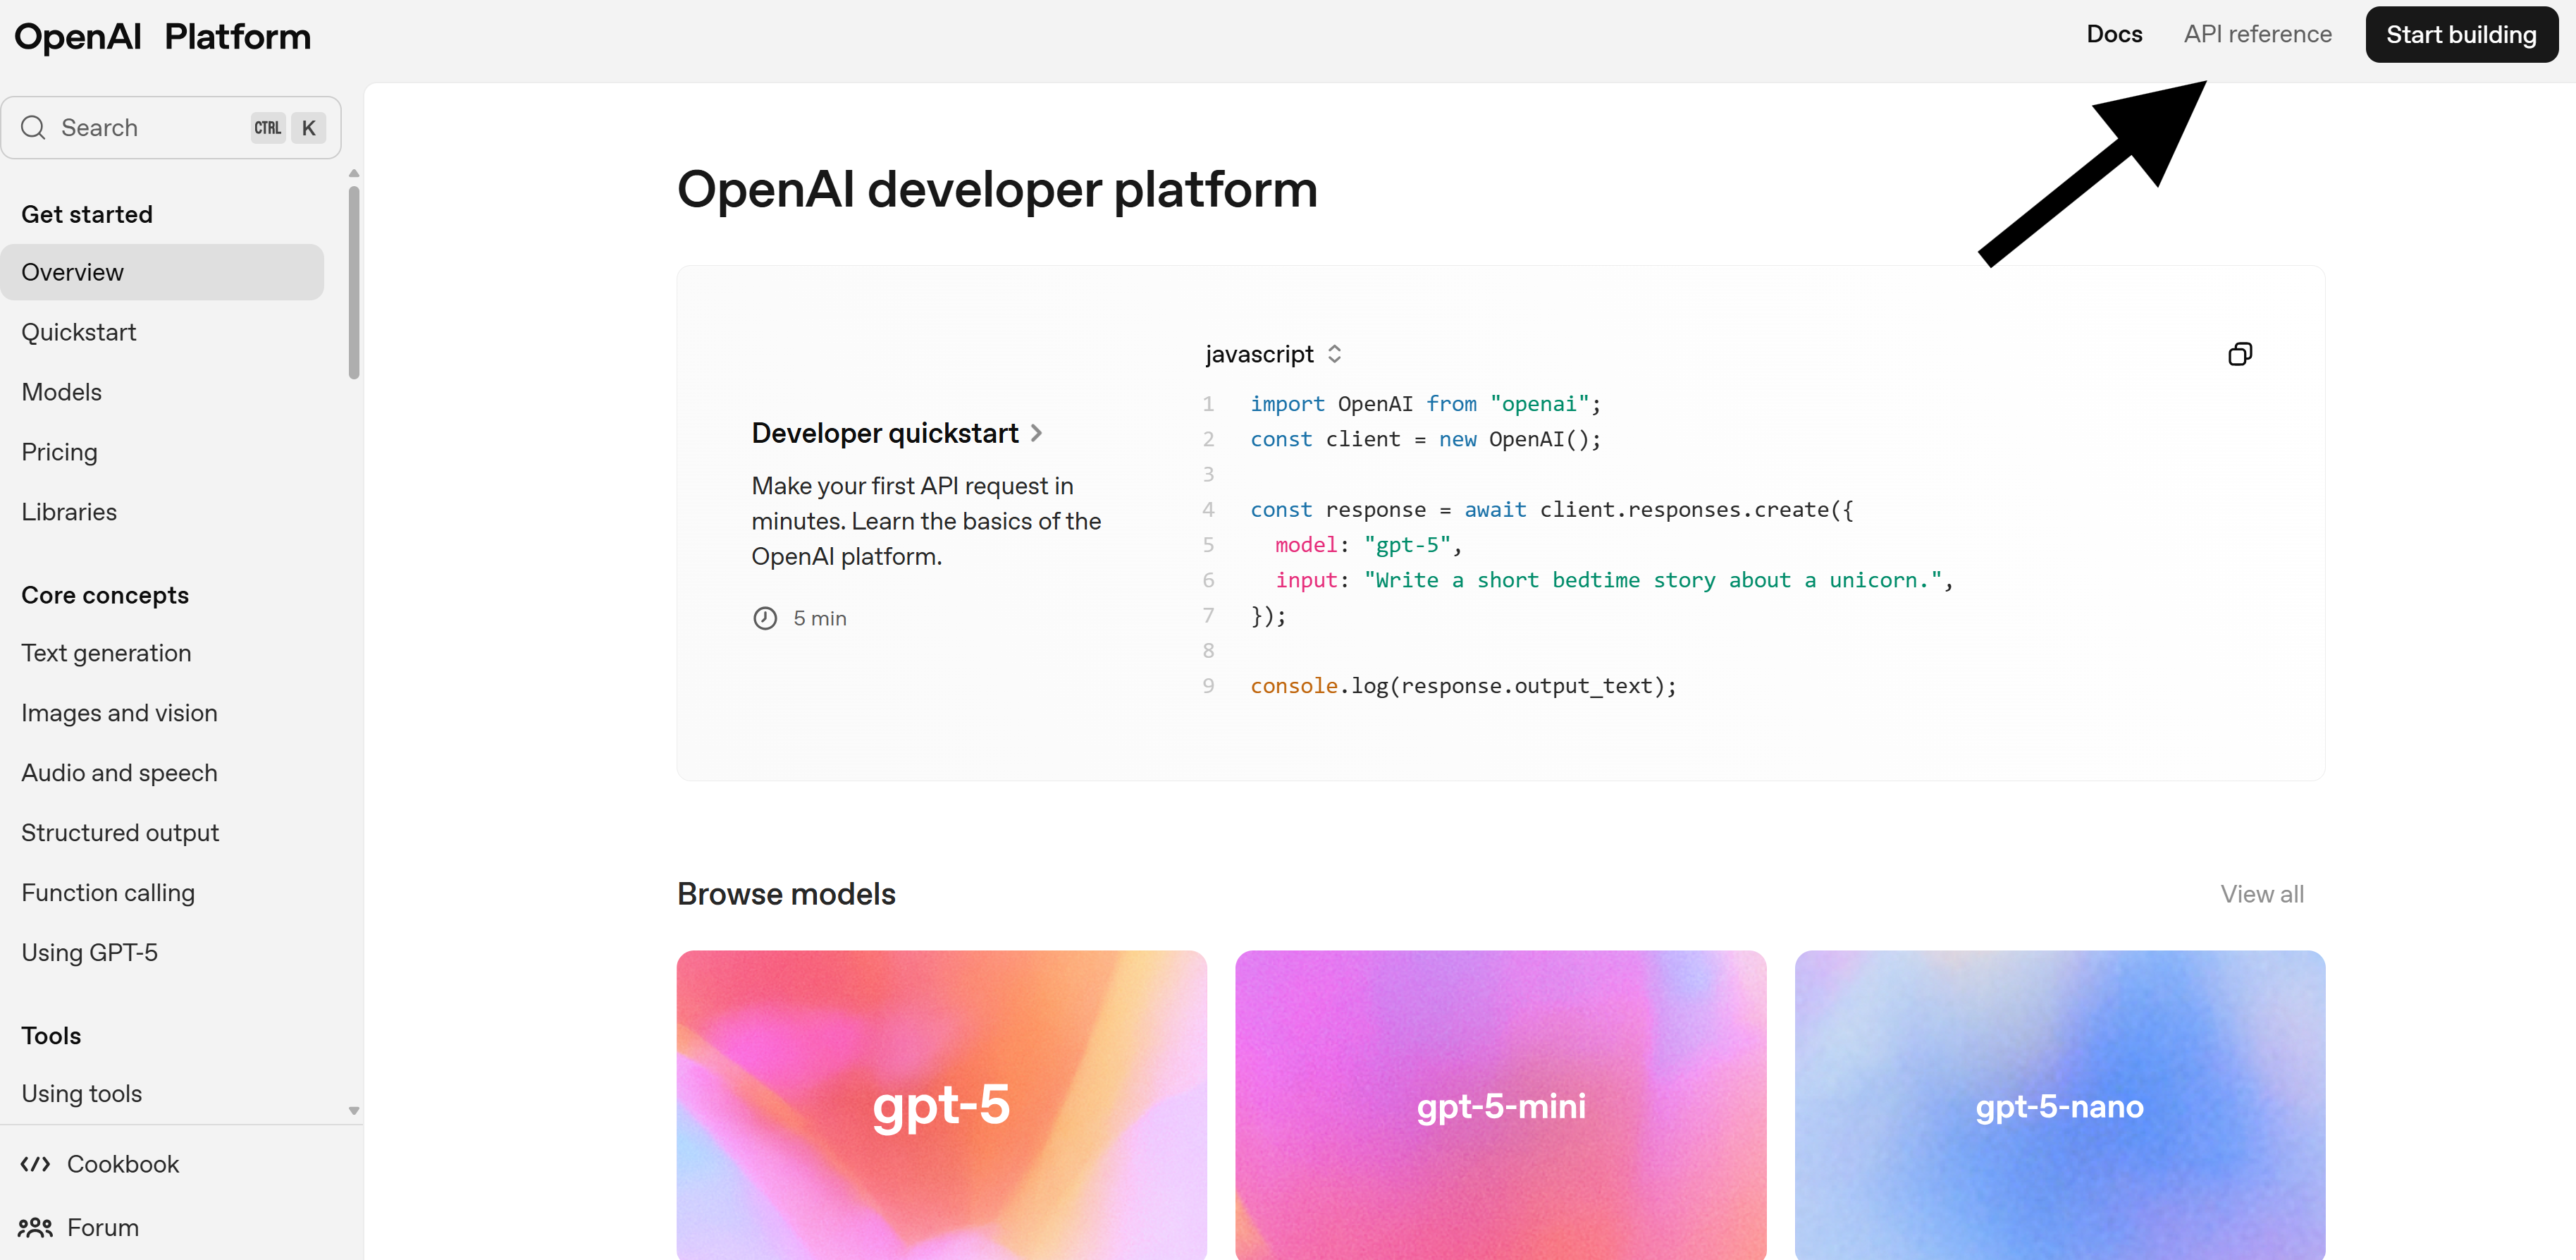The image size is (2576, 1260).
Task: Focus the Search input field
Action: pyautogui.click(x=171, y=127)
